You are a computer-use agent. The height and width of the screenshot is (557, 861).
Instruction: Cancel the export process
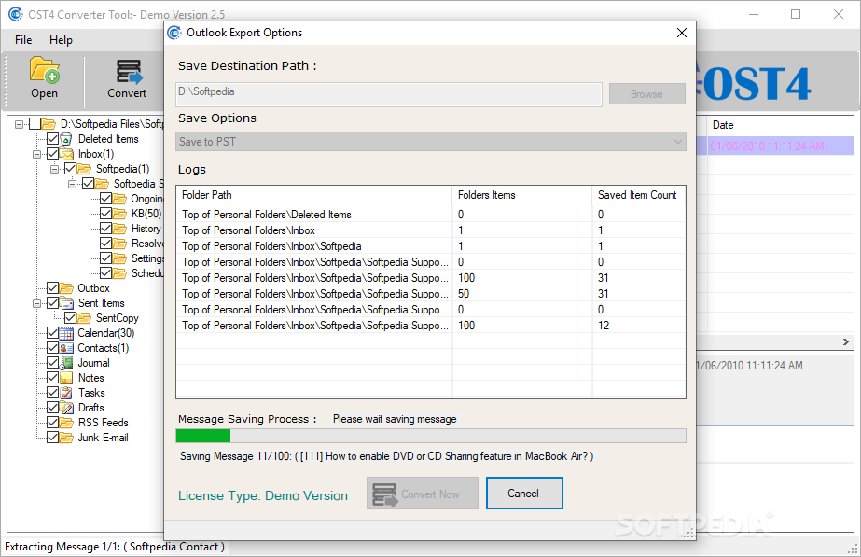524,494
